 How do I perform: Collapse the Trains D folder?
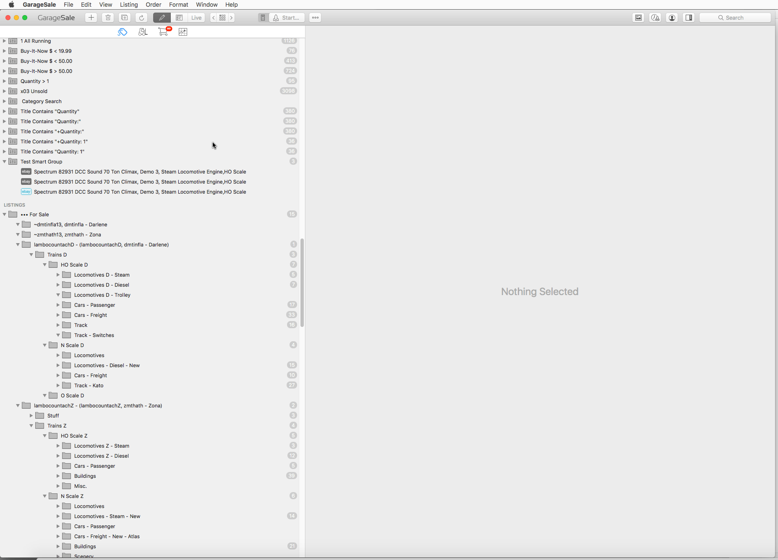[31, 254]
